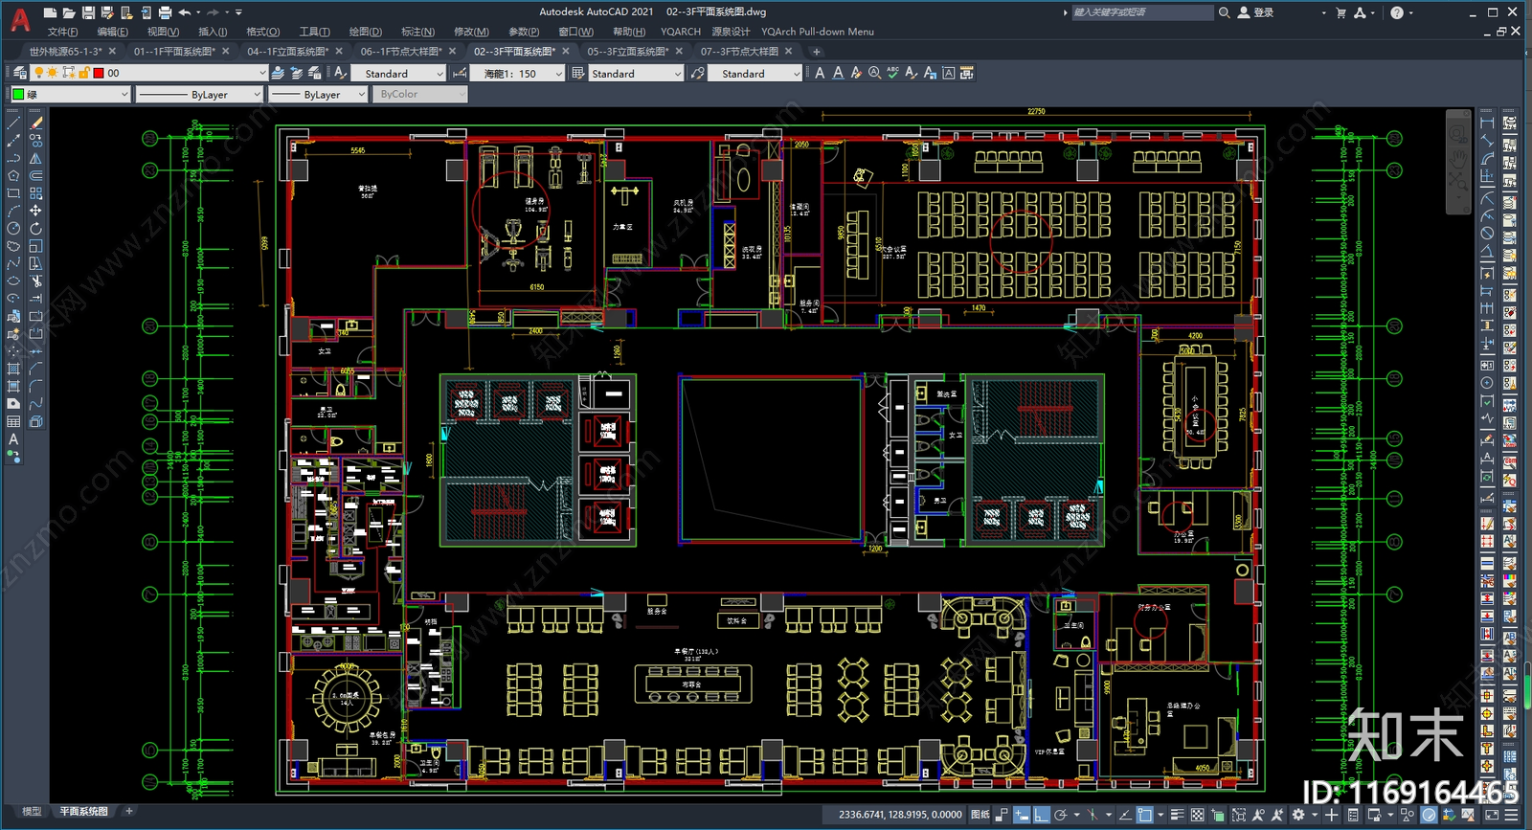
Task: Select the Circle draw tool
Action: (13, 228)
